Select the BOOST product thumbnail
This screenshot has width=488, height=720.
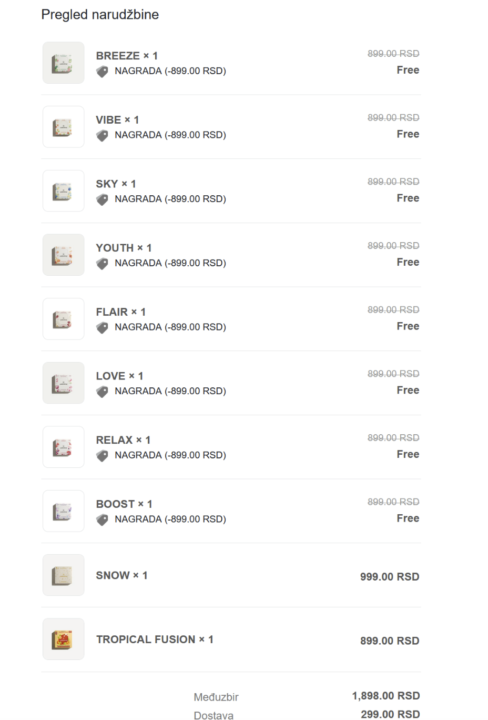click(x=64, y=511)
